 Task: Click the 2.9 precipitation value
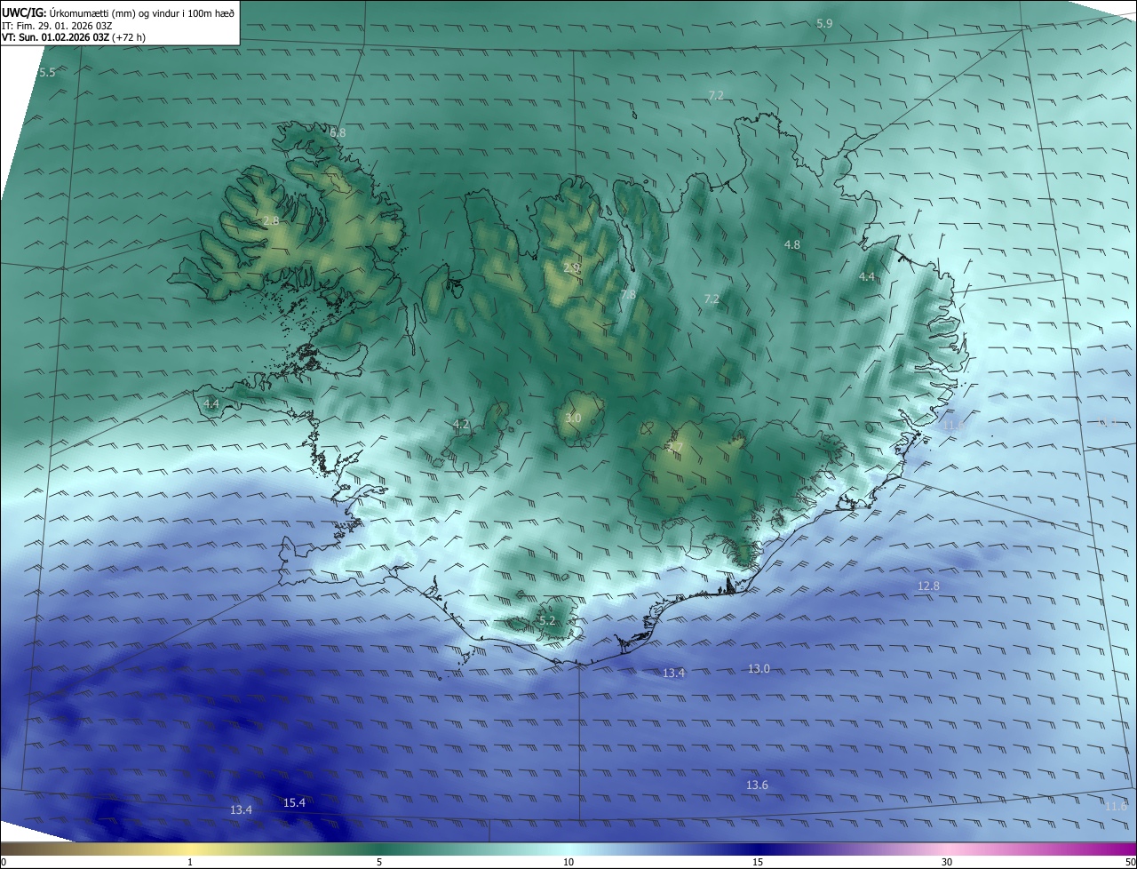571,267
